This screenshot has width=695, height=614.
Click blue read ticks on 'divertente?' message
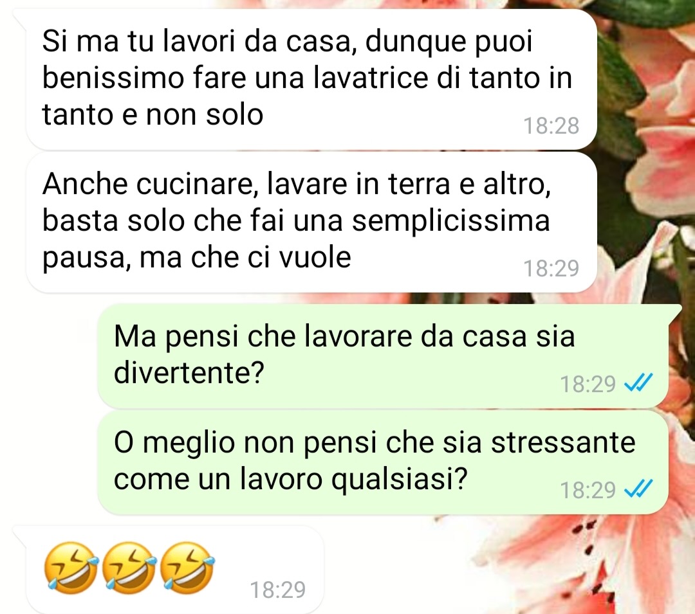(x=638, y=383)
